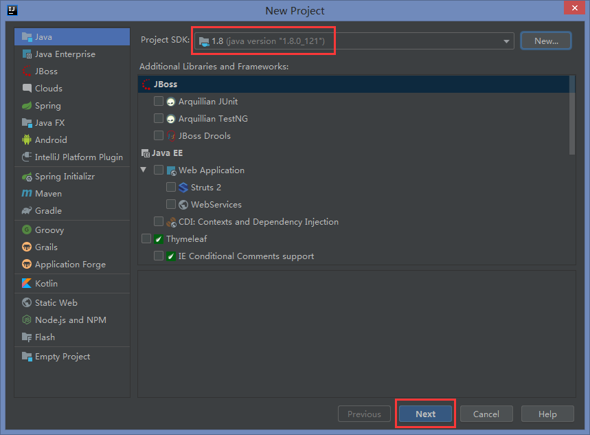The width and height of the screenshot is (590, 435).
Task: Disable Thymeleaf support
Action: [146, 238]
